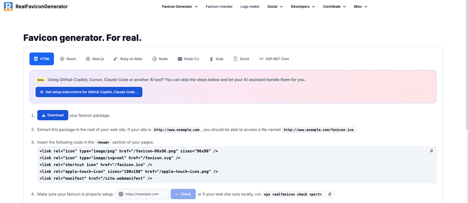Switch to the Next.js tab
The width and height of the screenshot is (468, 203).
coord(95,59)
